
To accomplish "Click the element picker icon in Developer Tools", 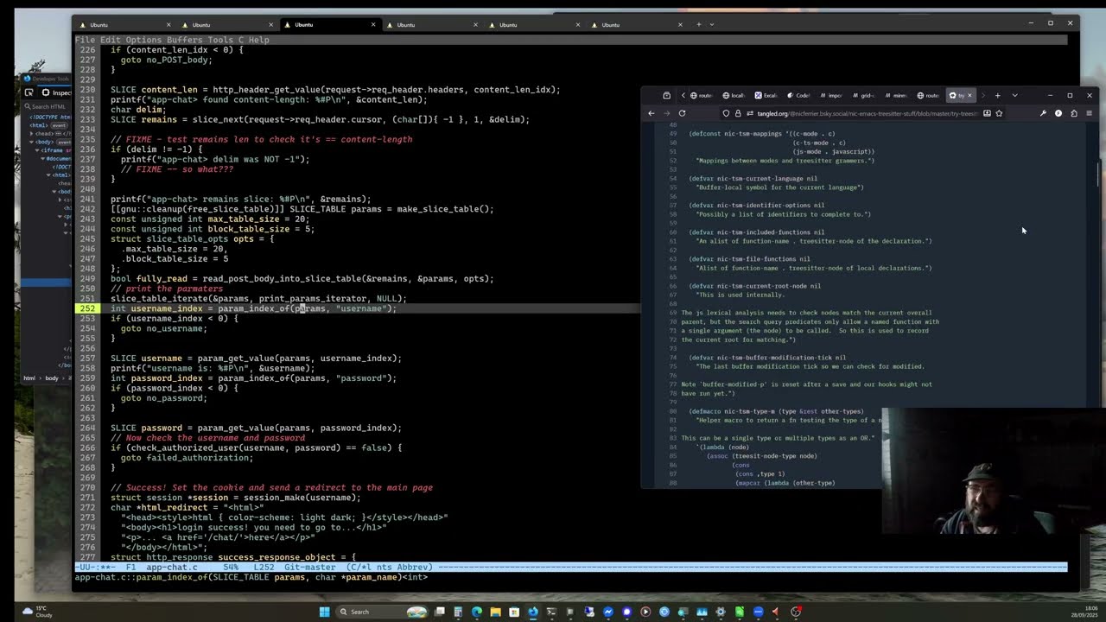I will point(29,92).
